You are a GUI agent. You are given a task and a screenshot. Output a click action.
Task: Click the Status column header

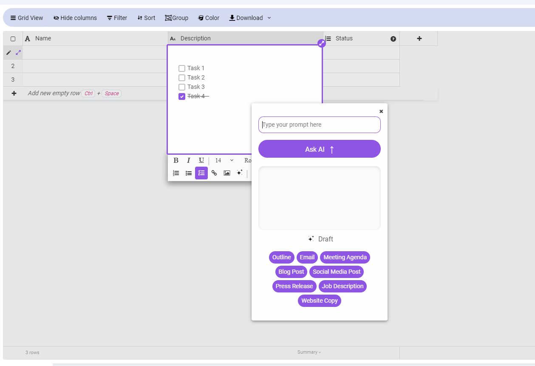click(x=361, y=38)
